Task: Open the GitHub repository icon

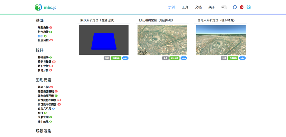Action: coord(235,7)
